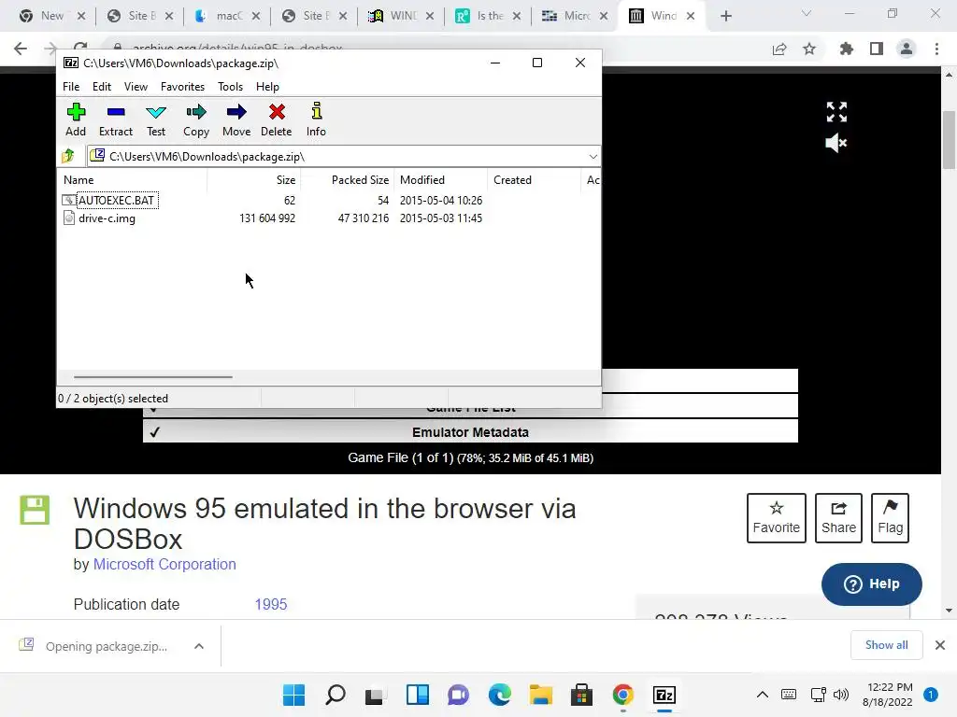This screenshot has width=957, height=717.
Task: Open the volume system tray icon
Action: click(841, 695)
